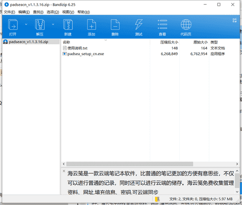Click the comment panel scroll down arrow
The width and height of the screenshot is (242, 205).
(x=237, y=192)
